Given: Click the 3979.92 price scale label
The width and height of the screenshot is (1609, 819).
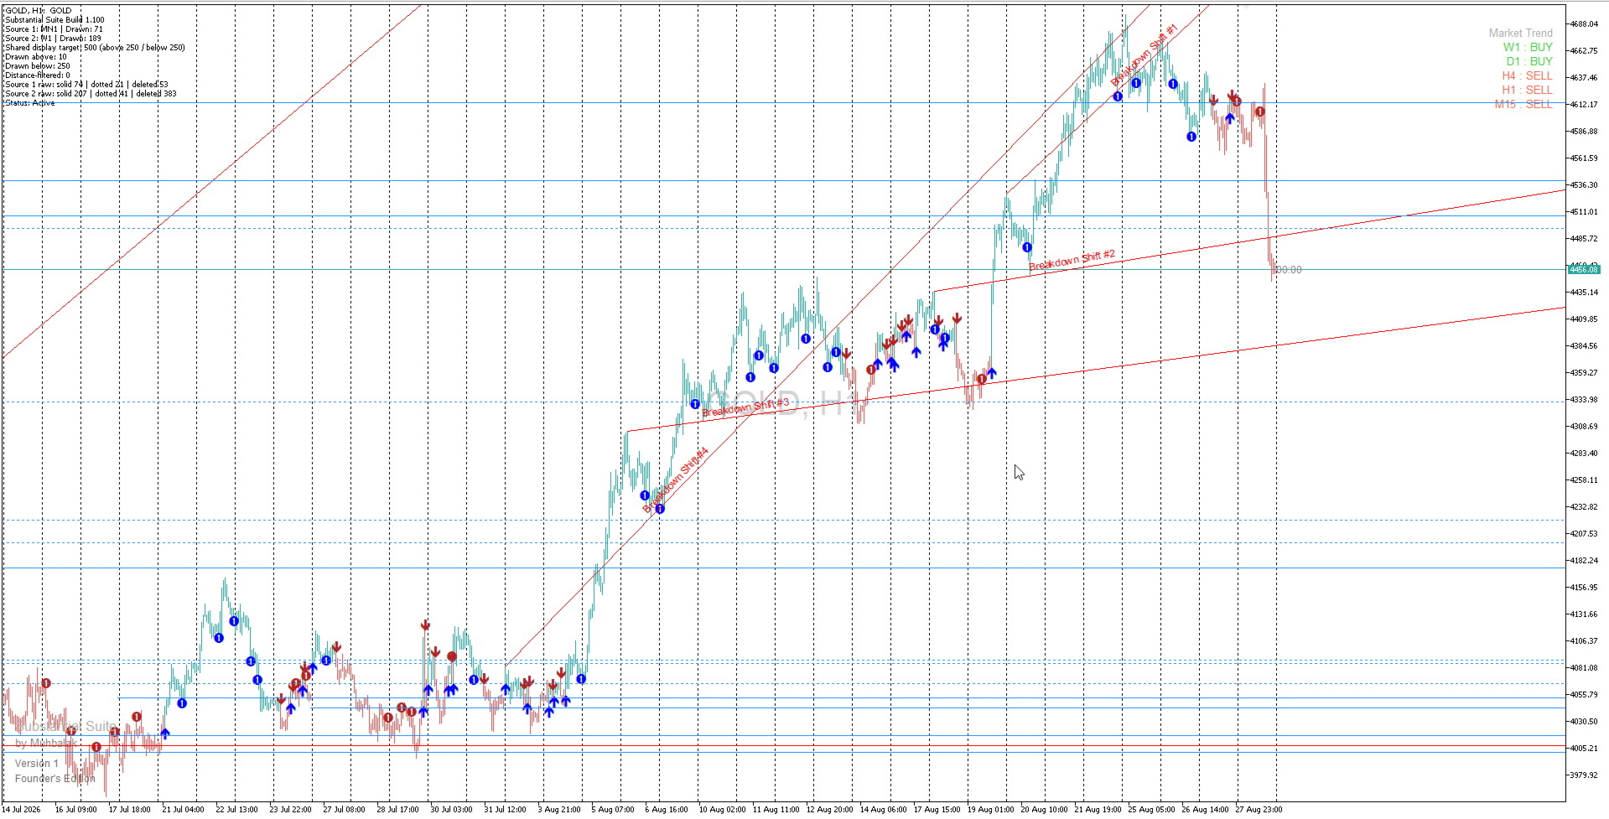Looking at the screenshot, I should coord(1584,775).
